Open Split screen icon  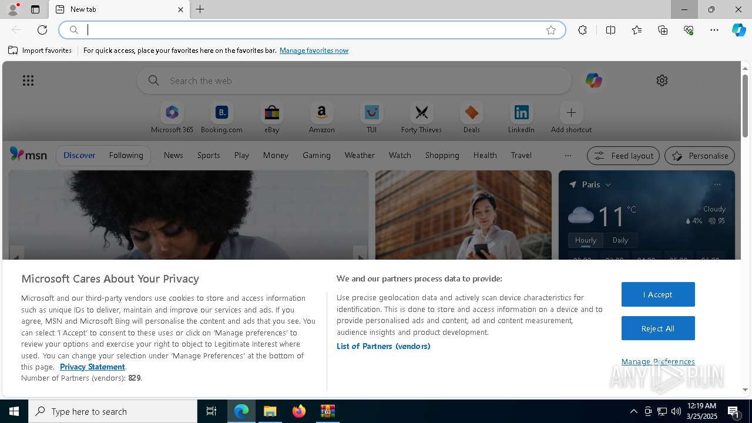(611, 30)
